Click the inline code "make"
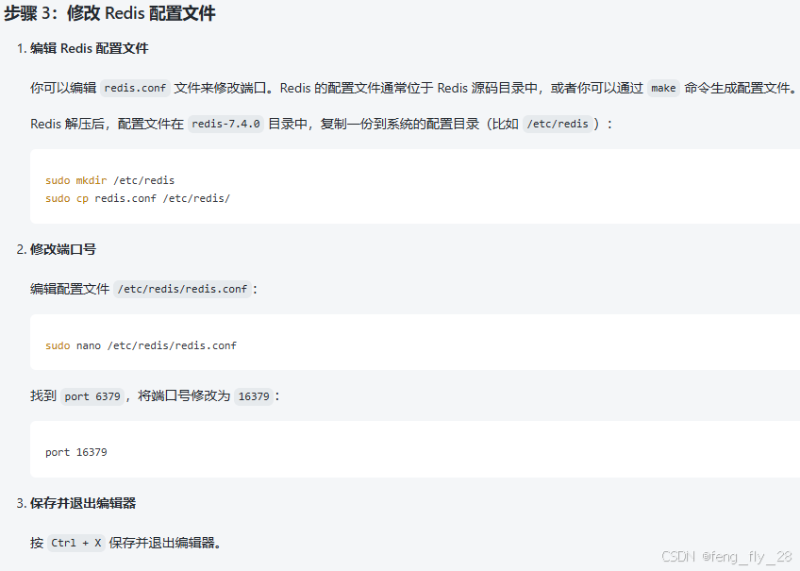 tap(663, 89)
